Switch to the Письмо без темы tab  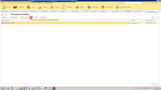click(x=139, y=11)
